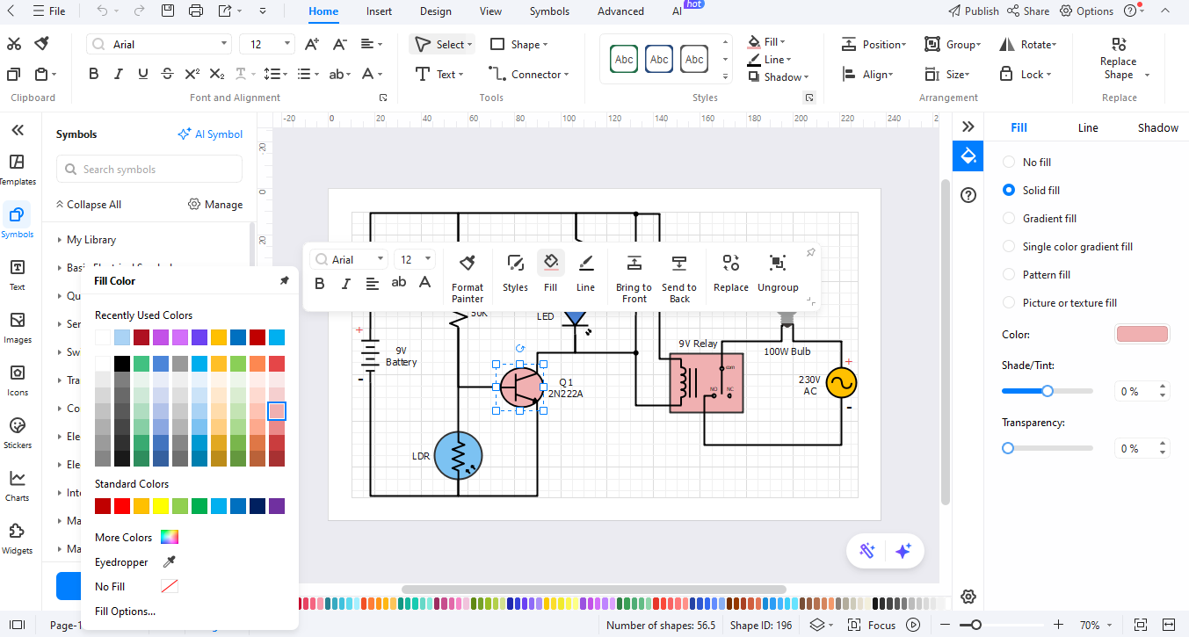The height and width of the screenshot is (637, 1189).
Task: Open Templates in left sidebar
Action: click(17, 170)
